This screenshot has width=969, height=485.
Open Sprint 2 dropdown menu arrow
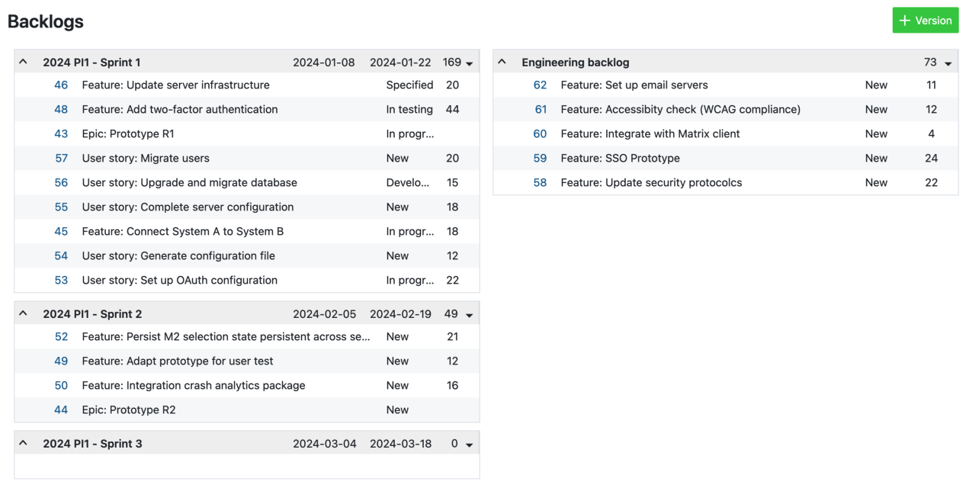pos(470,315)
